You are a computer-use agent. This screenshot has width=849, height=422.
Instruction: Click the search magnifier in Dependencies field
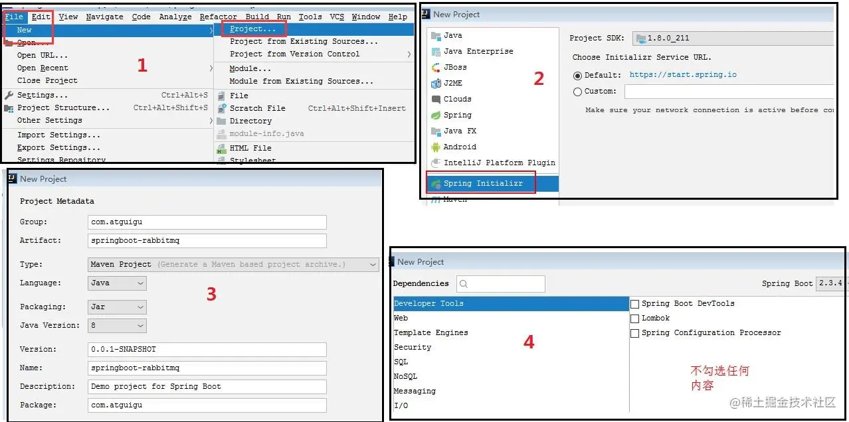(x=464, y=284)
